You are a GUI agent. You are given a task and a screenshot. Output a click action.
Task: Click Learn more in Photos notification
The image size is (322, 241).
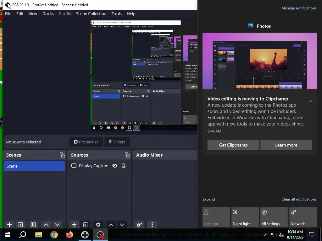tap(286, 145)
